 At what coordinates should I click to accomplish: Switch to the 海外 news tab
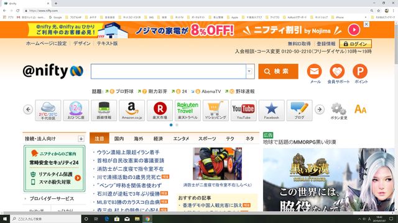tap(139, 138)
